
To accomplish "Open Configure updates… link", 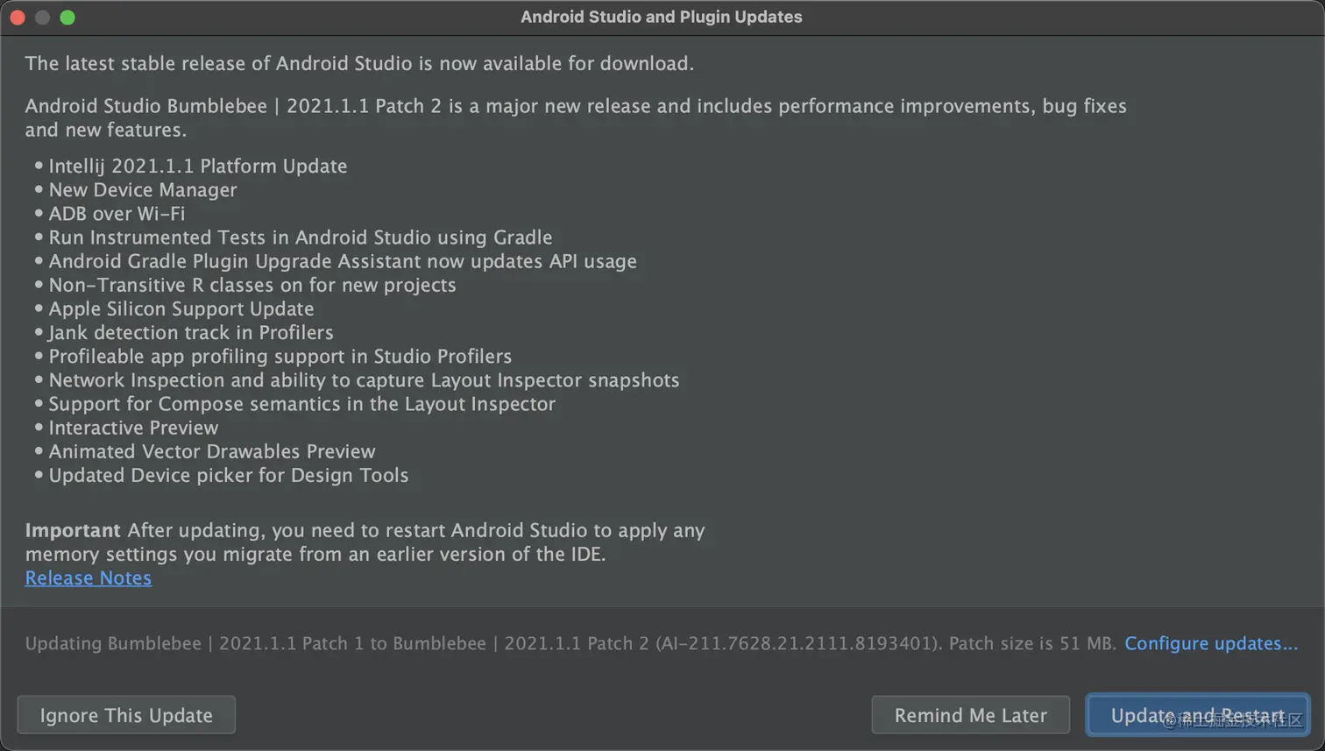I will coord(1210,643).
